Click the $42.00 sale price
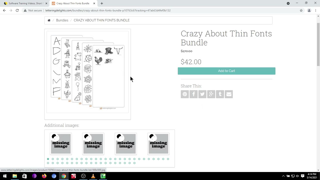 tap(191, 62)
